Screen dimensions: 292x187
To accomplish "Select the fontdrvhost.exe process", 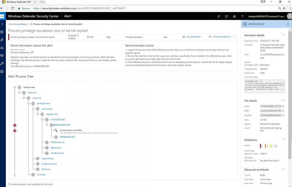I will pyautogui.click(x=49, y=164).
